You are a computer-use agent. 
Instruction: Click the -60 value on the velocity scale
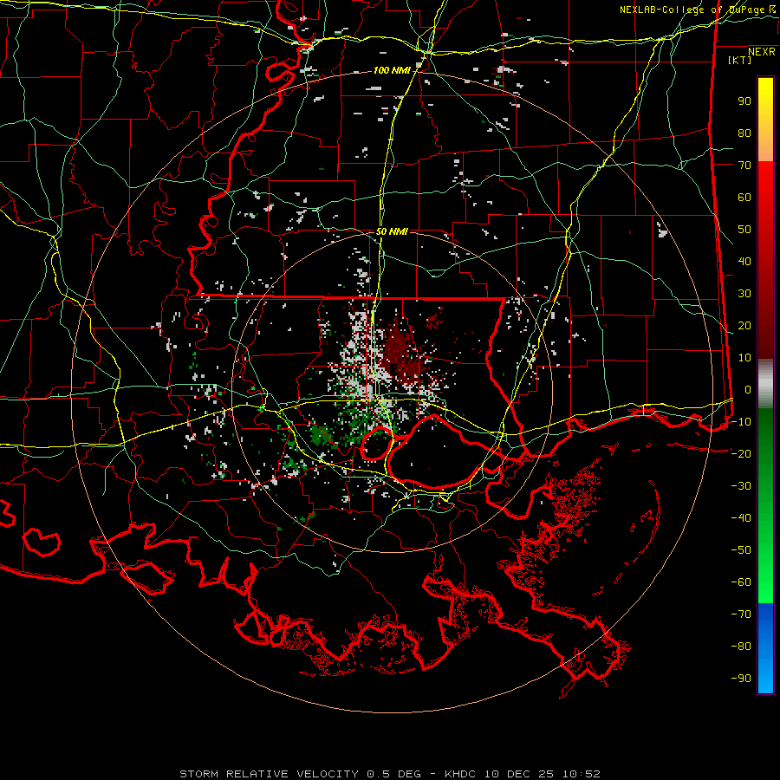[741, 582]
